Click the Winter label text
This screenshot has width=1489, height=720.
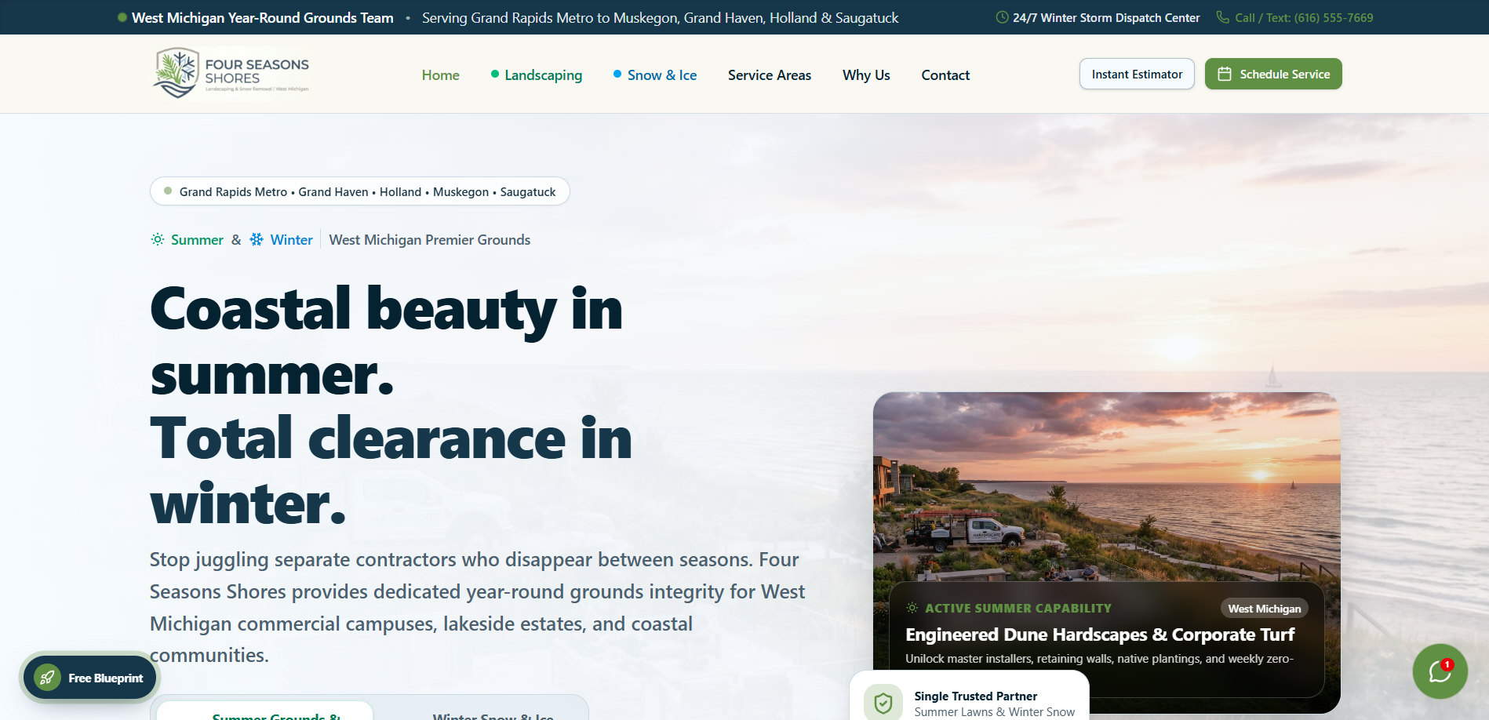point(291,239)
